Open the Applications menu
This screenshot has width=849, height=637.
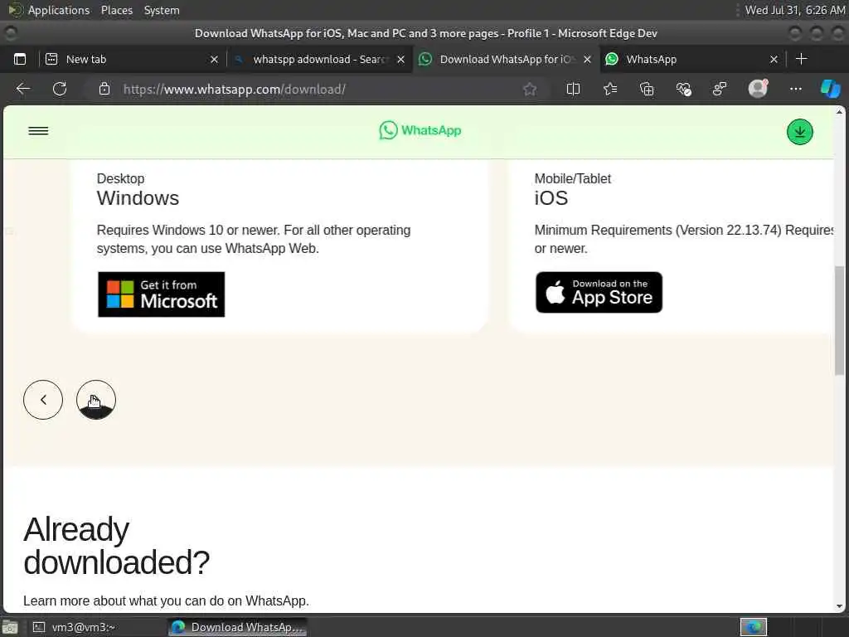[x=49, y=10]
